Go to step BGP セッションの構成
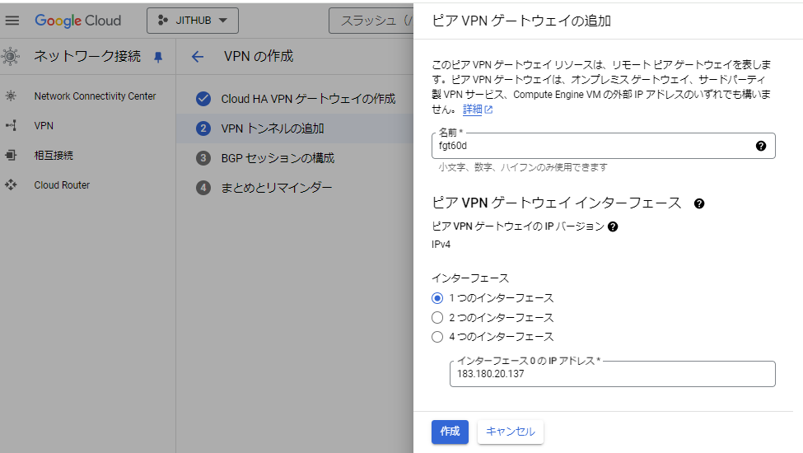 tap(277, 158)
